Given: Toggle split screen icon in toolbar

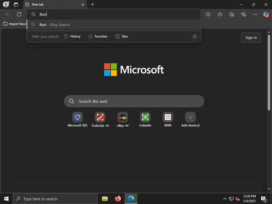Looking at the screenshot, I should [208, 14].
